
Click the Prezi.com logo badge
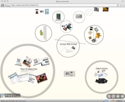(x=10, y=96)
